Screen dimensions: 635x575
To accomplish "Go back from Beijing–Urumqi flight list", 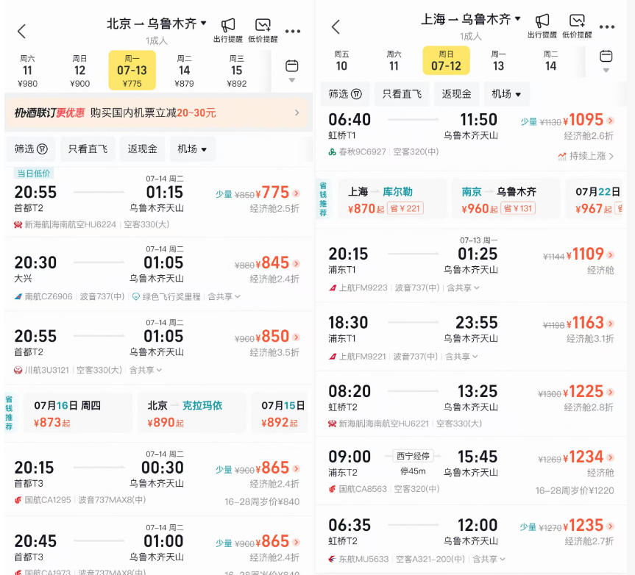I will coord(22,31).
